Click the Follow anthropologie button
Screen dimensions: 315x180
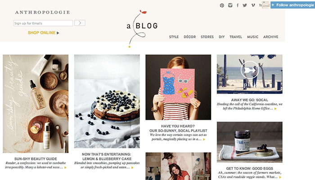pyautogui.click(x=292, y=5)
